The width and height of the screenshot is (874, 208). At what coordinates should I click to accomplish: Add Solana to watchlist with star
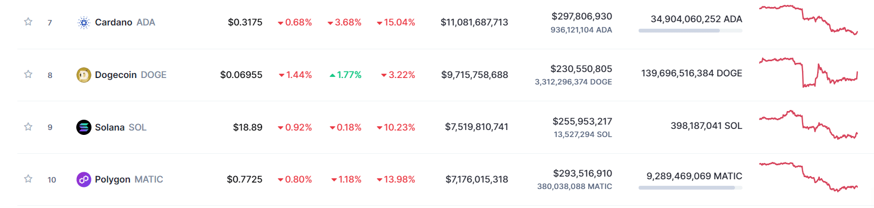pyautogui.click(x=28, y=127)
